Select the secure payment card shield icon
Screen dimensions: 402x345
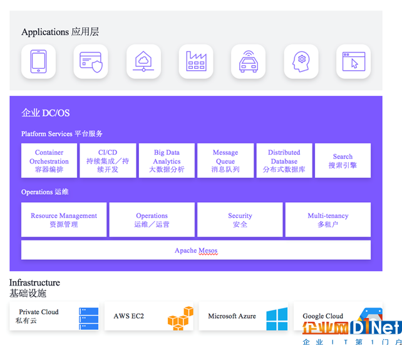[x=91, y=61]
